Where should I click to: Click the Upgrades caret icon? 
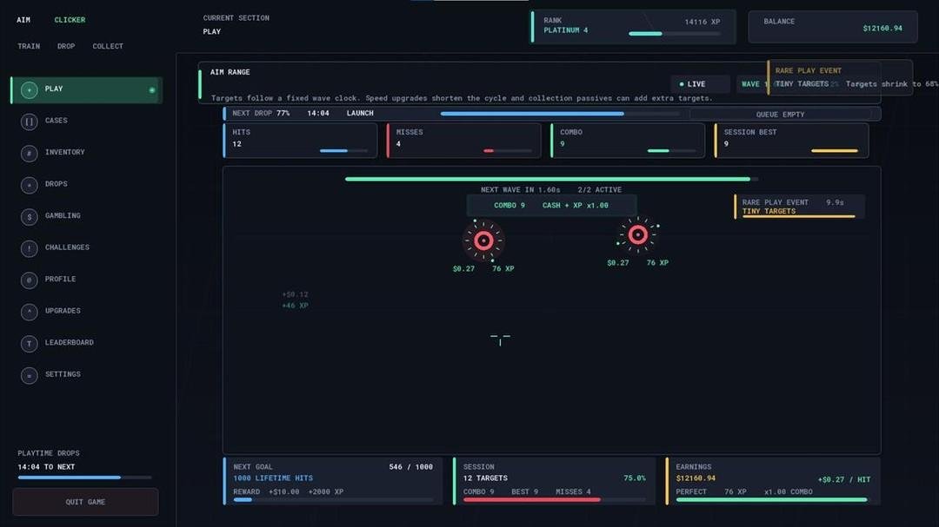click(x=29, y=312)
